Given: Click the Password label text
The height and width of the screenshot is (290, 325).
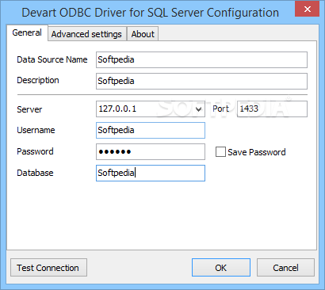Looking at the screenshot, I should [x=35, y=151].
